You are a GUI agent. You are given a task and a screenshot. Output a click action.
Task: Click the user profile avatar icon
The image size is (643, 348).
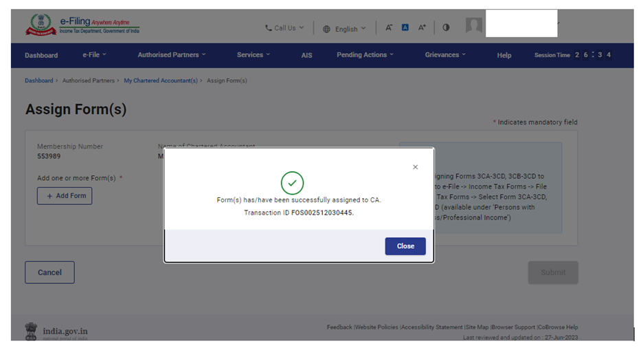point(473,26)
